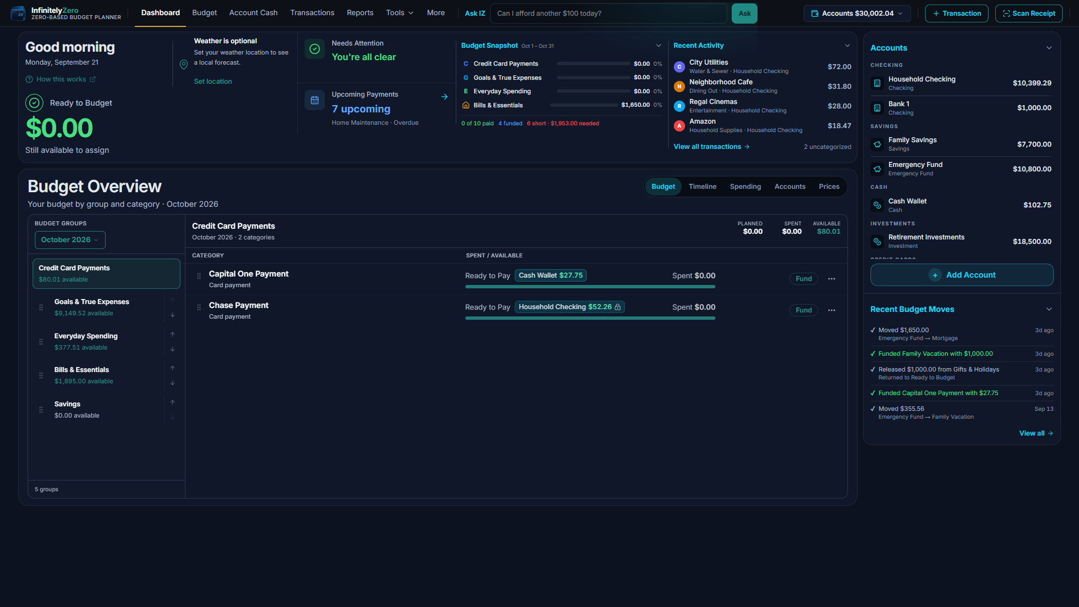Open the Reports menu item
Image resolution: width=1079 pixels, height=607 pixels.
click(x=360, y=13)
